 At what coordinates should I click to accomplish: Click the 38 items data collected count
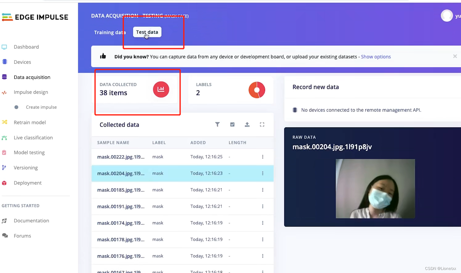click(x=113, y=93)
